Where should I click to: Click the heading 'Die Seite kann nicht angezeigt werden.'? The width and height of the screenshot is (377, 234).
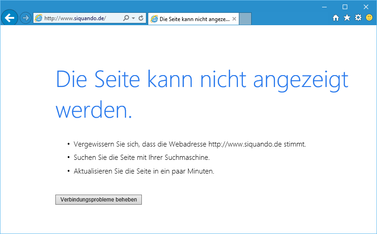tap(202, 94)
